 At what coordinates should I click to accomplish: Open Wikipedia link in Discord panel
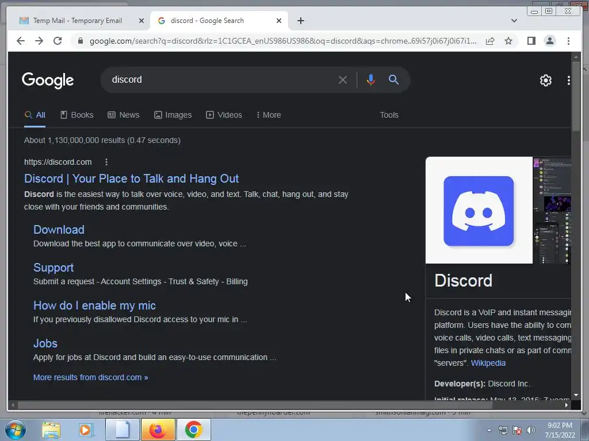488,363
